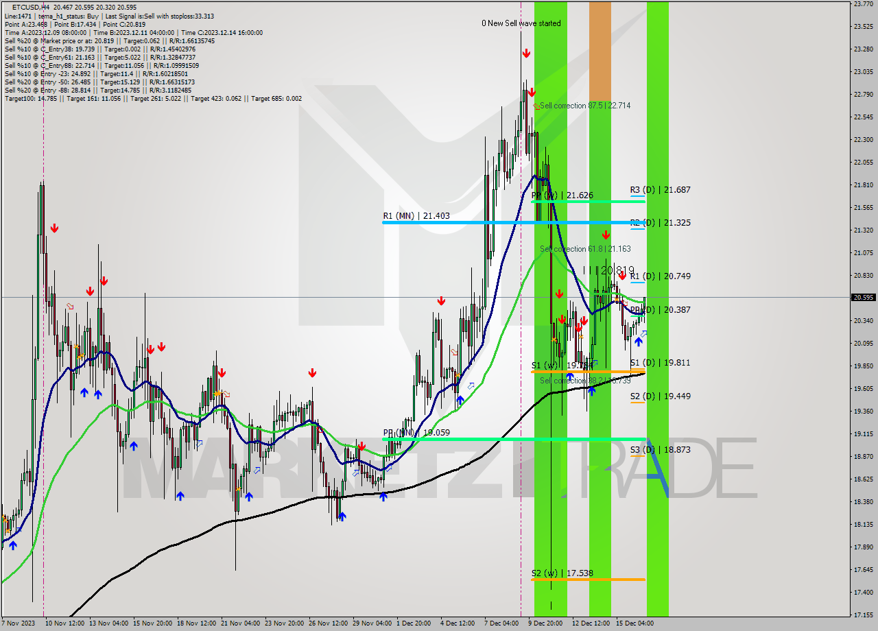Click the 'Sell %20 @ Market price' line
The width and height of the screenshot is (878, 631).
pyautogui.click(x=110, y=40)
